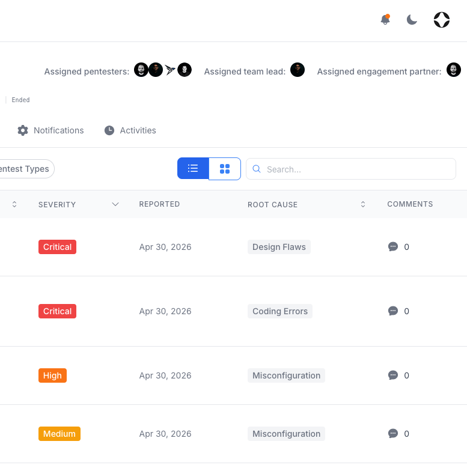Open comments icon in Medium severity row
This screenshot has height=465, width=467.
(x=393, y=434)
